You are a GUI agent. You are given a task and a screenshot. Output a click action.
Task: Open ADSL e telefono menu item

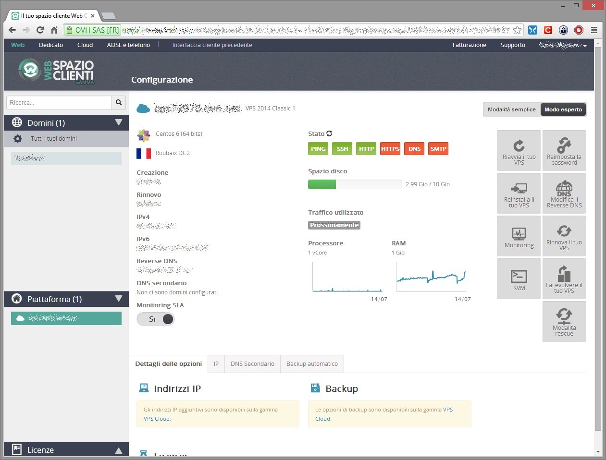[128, 45]
